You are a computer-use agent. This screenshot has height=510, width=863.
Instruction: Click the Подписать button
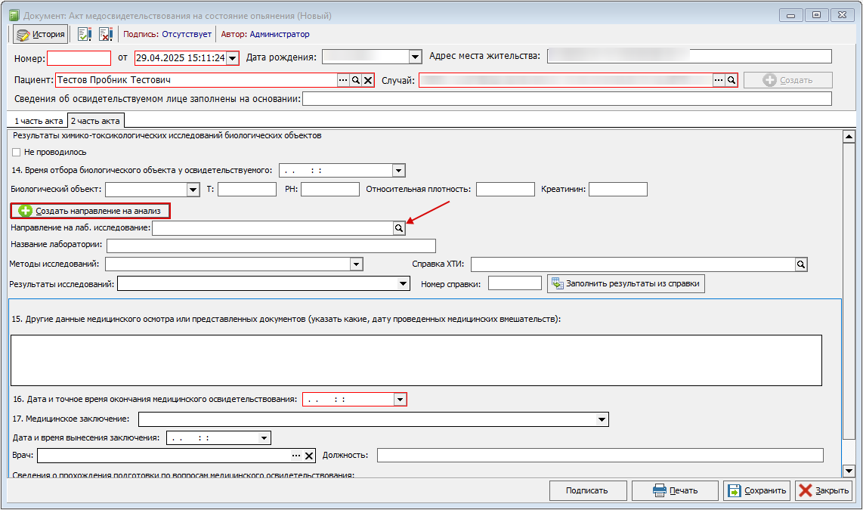click(x=587, y=491)
